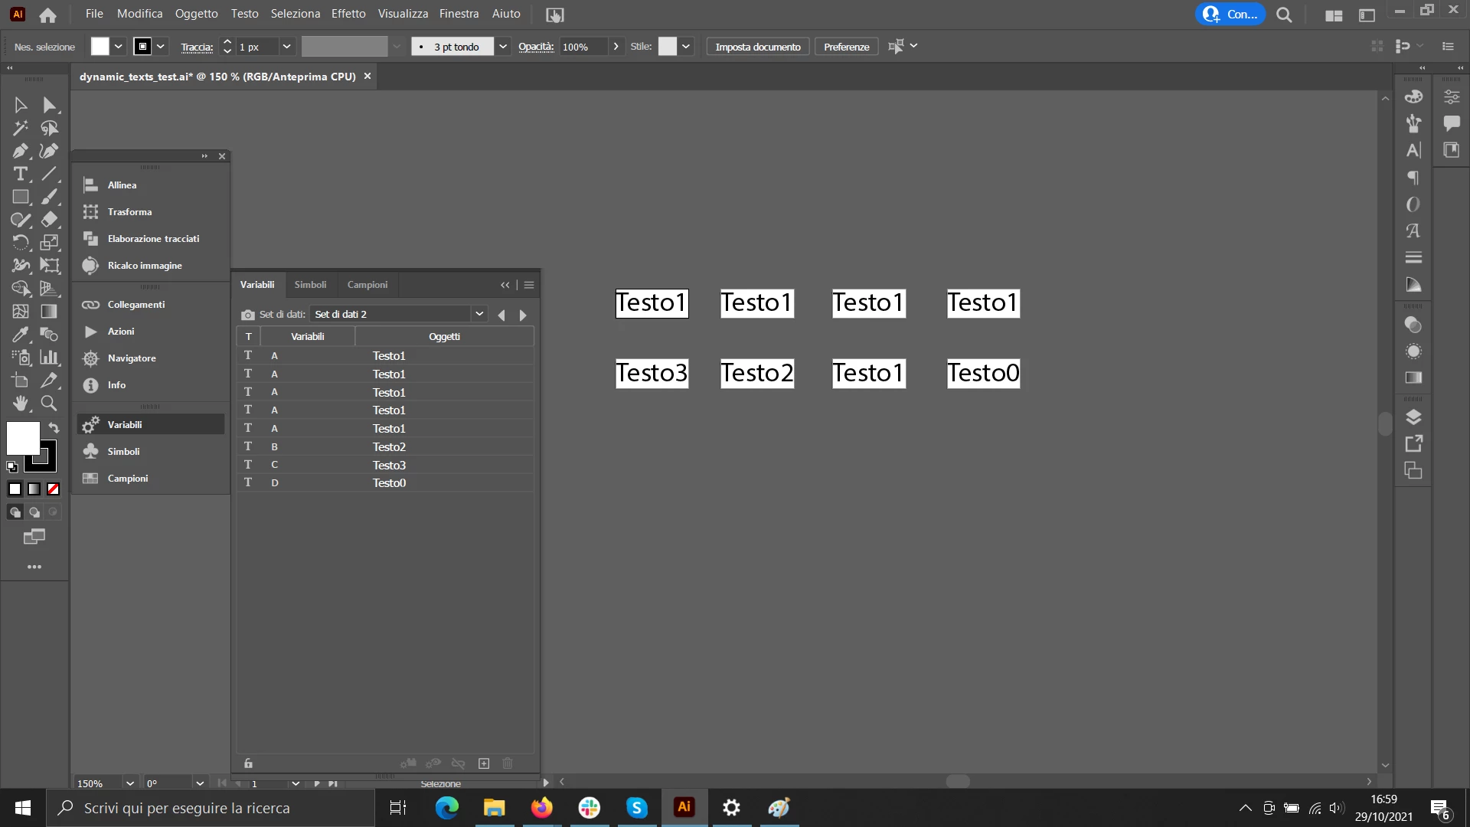The image size is (1470, 827).
Task: Open the zoom level dropdown
Action: pos(130,783)
